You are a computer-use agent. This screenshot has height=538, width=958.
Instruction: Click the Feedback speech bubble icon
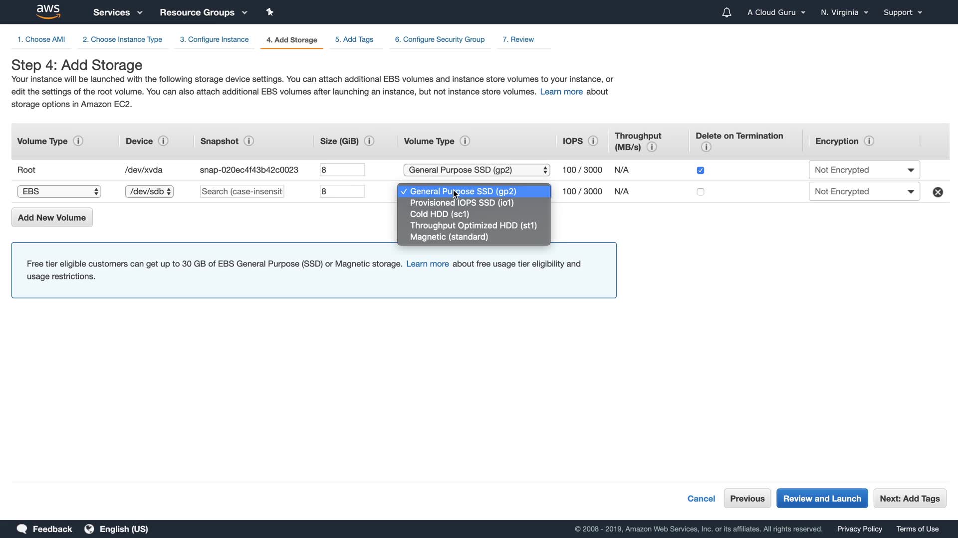pyautogui.click(x=22, y=529)
